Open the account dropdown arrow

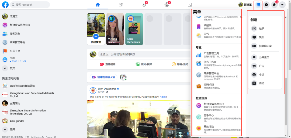(282, 5)
